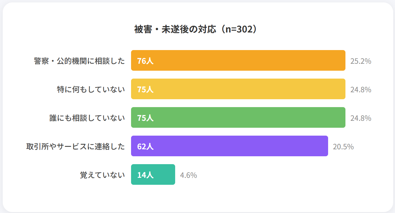Viewport: 395px width, 213px height.
Task: Click the 75人 value in the yellow bar
Action: 145,90
